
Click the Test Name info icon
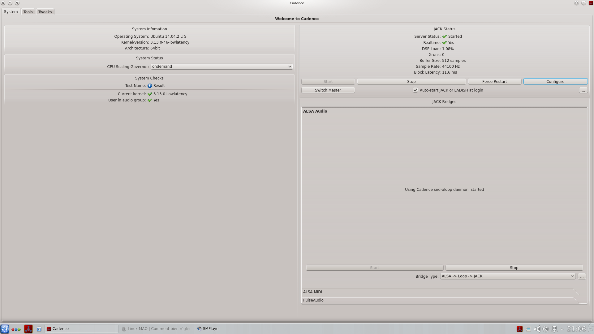[x=150, y=86]
